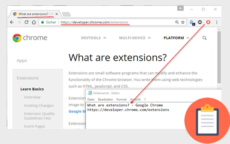Screen dimensions: 230x144
Task: Go to the home page icon
Action: pyautogui.click(x=33, y=22)
